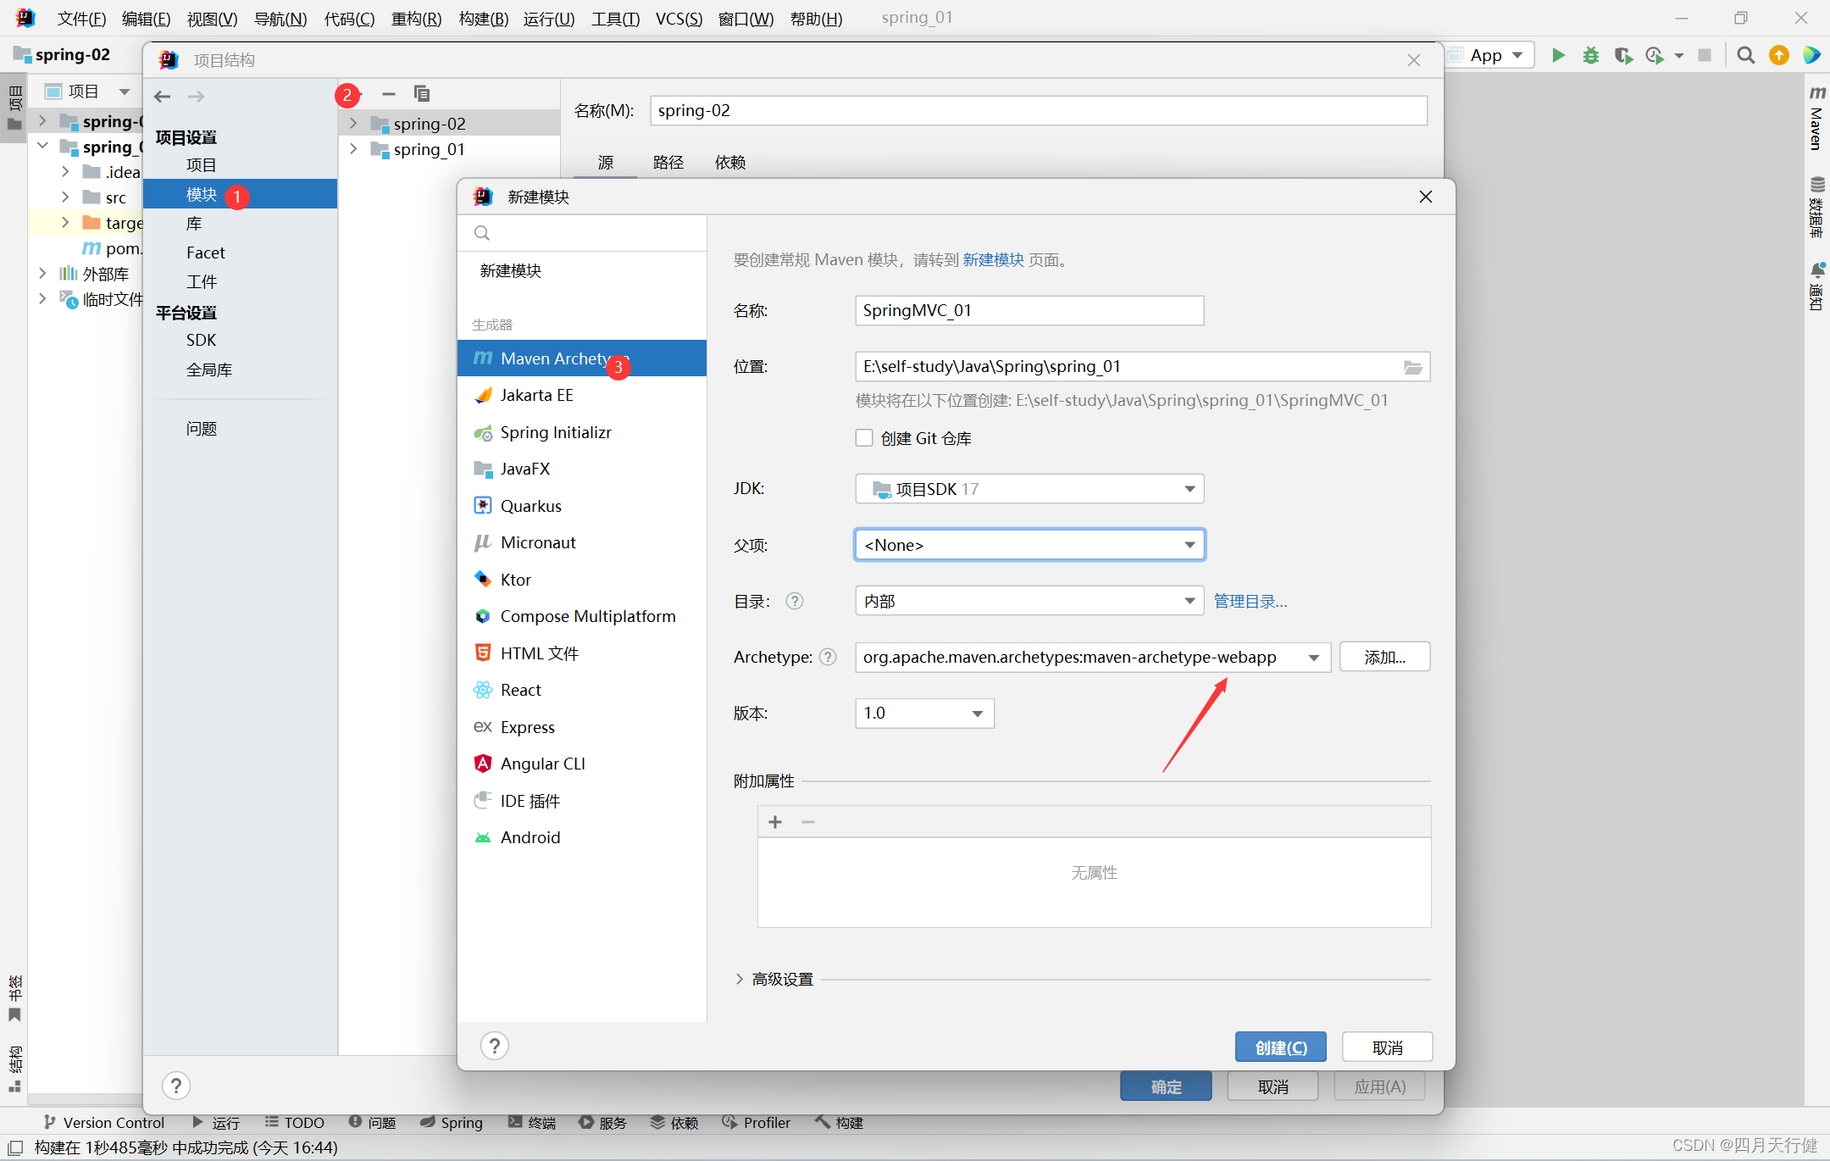Click the green Run button in toolbar
Viewport: 1830px width, 1161px height.
[1558, 55]
